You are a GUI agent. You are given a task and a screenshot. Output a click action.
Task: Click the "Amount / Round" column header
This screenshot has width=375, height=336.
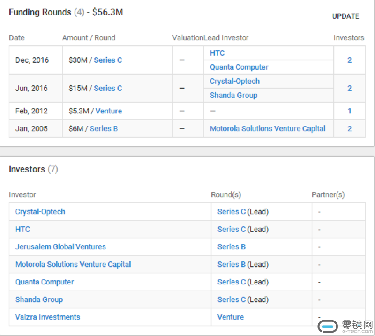coord(89,38)
